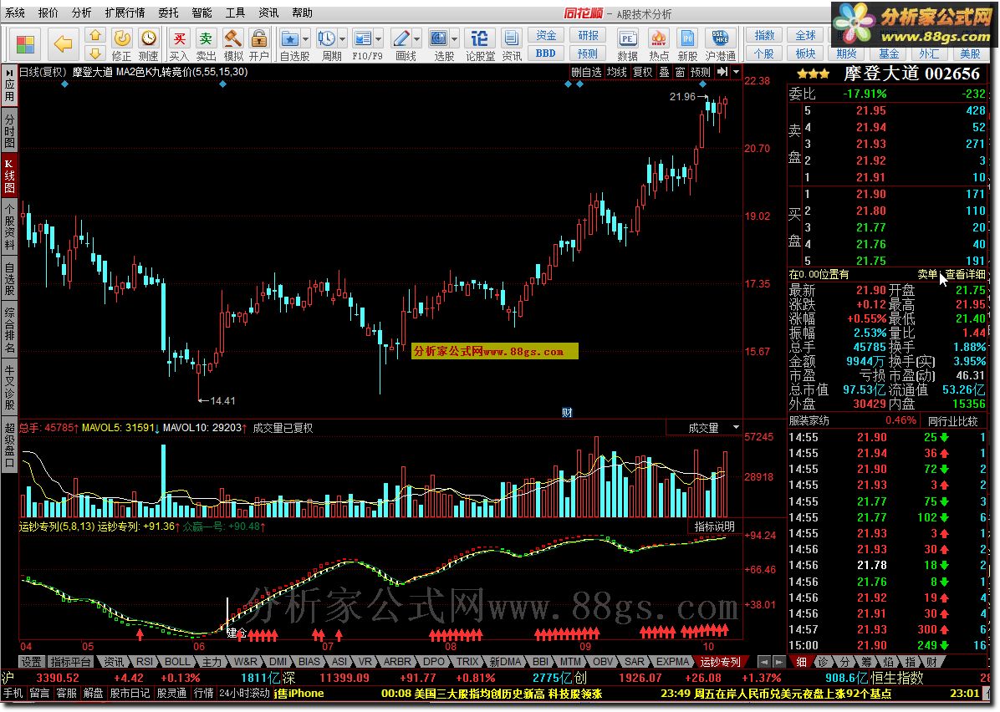
Task: Click the 财 finance marker under chart
Action: coord(567,413)
